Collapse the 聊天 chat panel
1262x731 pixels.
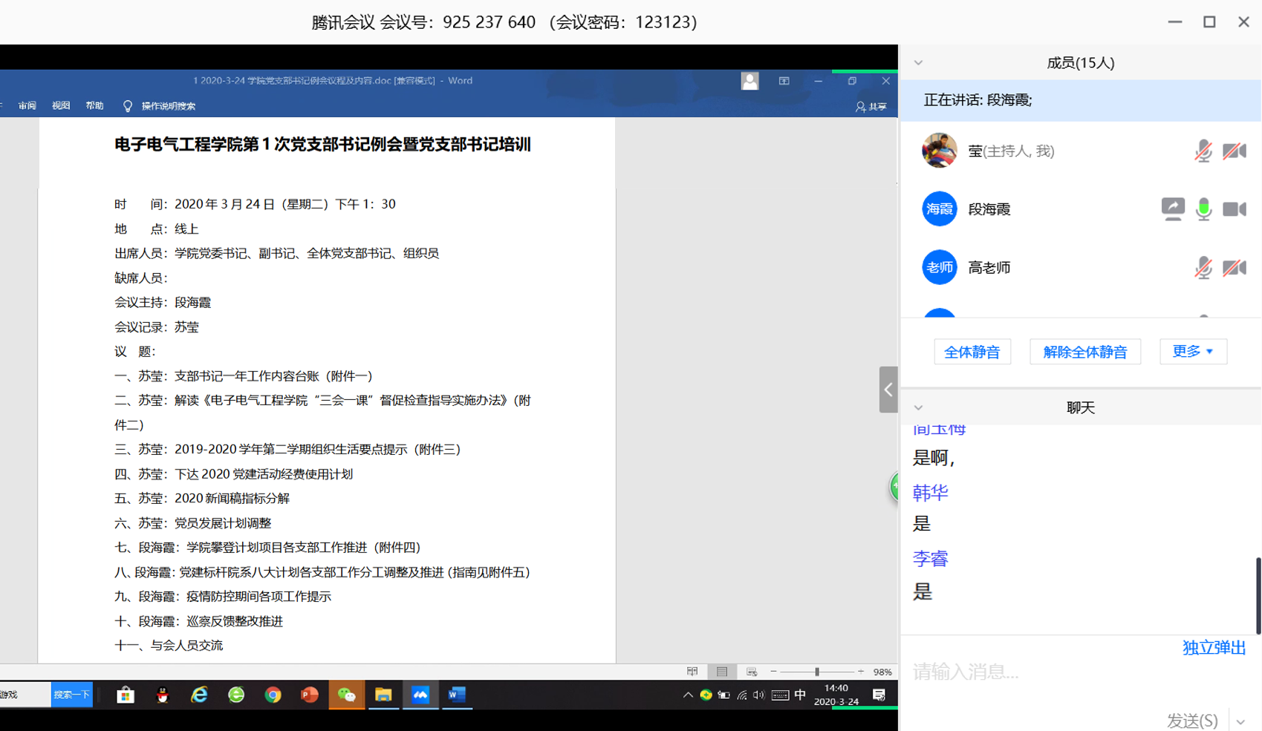point(919,407)
